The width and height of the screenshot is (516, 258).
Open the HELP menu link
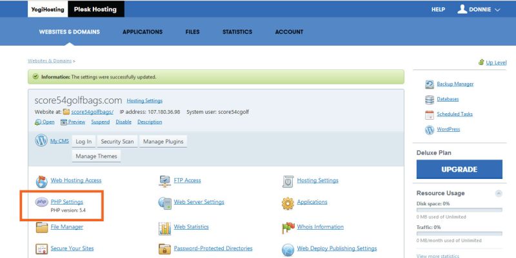pyautogui.click(x=439, y=10)
